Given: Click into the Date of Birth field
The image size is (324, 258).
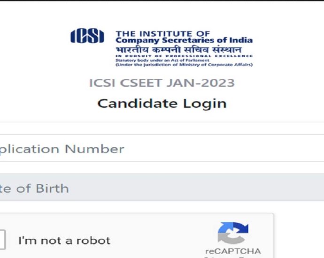Looking at the screenshot, I should [x=160, y=189].
